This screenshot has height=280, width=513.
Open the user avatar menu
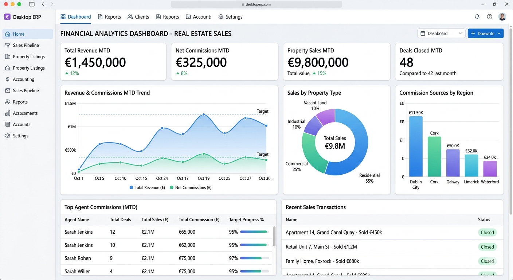502,16
